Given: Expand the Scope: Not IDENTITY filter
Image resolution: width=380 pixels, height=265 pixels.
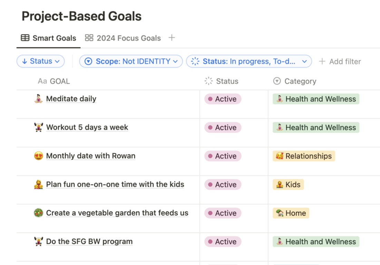Looking at the screenshot, I should pyautogui.click(x=131, y=61).
